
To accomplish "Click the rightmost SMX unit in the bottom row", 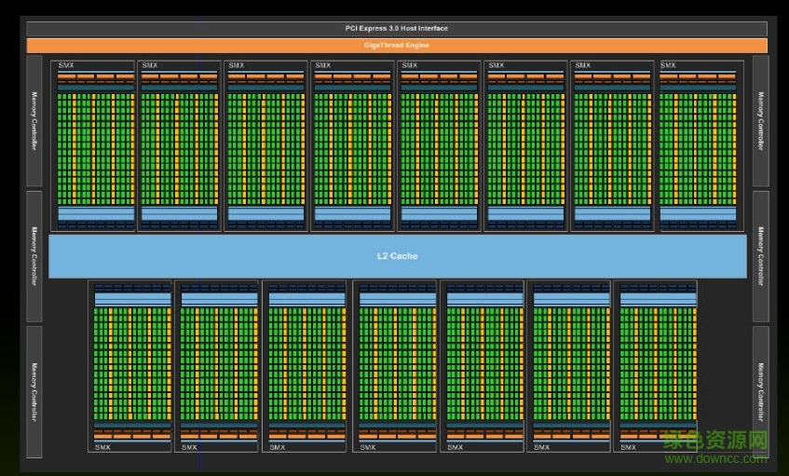I will click(x=657, y=366).
